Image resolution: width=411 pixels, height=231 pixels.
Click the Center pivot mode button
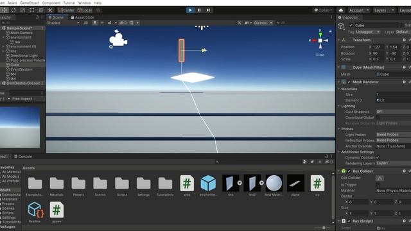tap(66, 10)
